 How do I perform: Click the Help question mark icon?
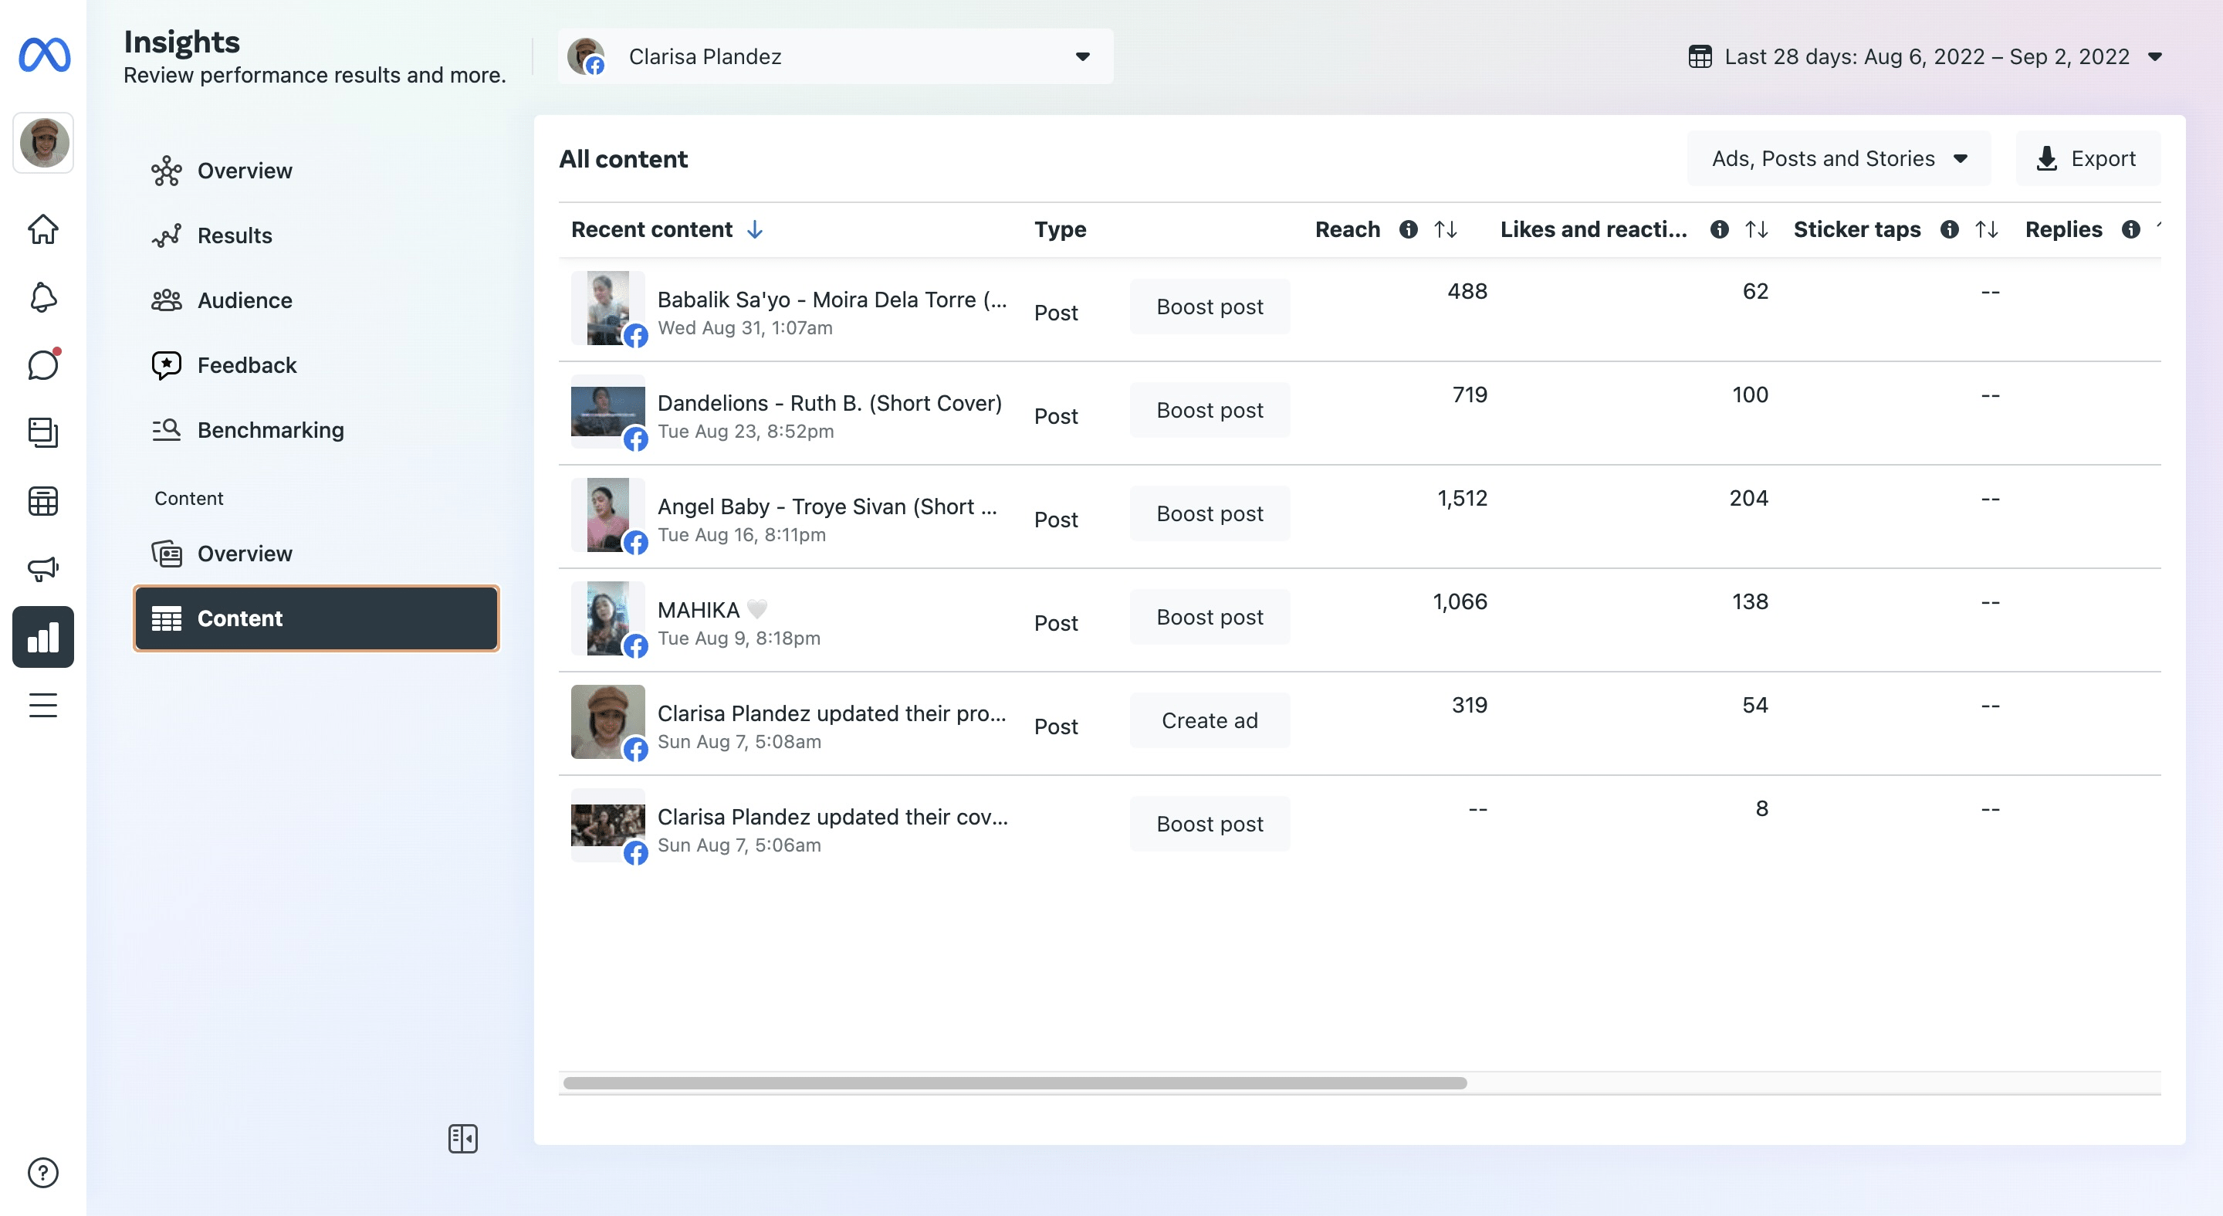tap(43, 1172)
